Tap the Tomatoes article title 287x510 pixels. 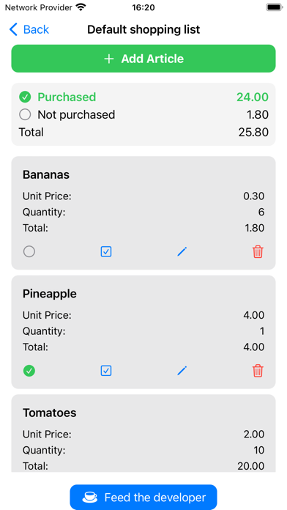pos(50,413)
